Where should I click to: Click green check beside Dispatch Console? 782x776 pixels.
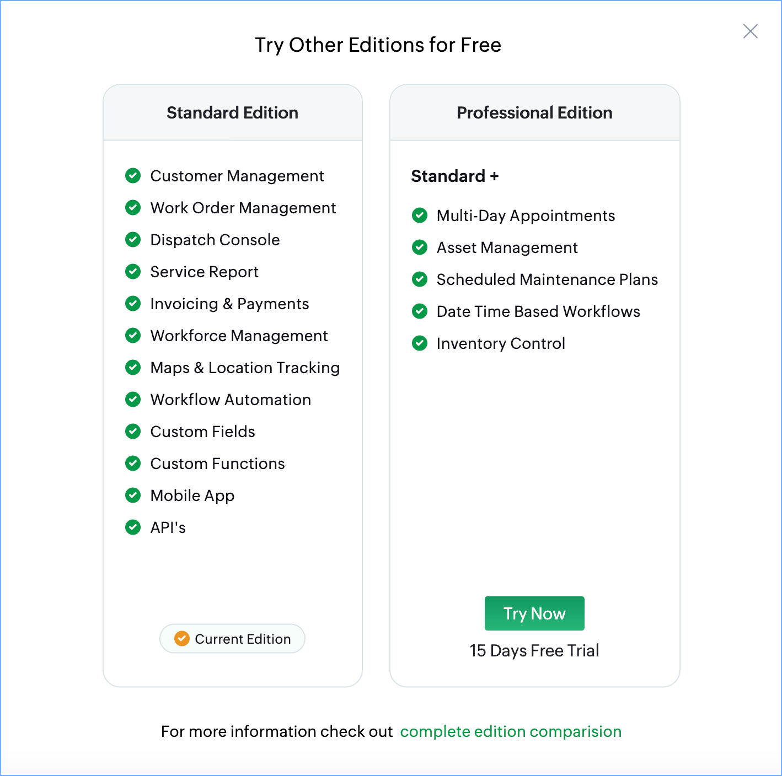[x=133, y=240]
